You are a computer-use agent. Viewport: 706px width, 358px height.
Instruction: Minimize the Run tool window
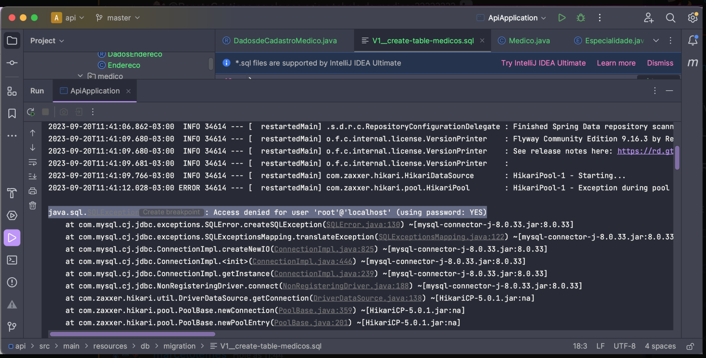(x=669, y=91)
